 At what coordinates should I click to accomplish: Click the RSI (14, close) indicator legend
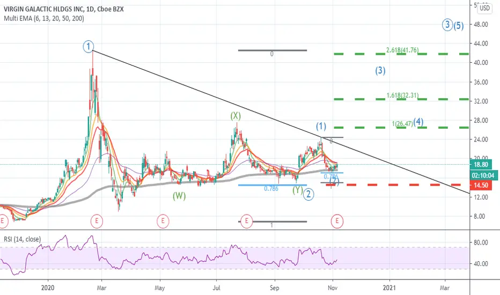(x=23, y=239)
